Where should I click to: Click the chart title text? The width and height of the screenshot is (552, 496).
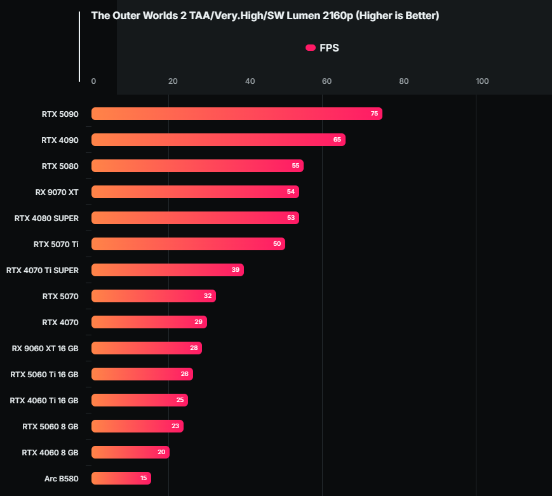click(265, 15)
